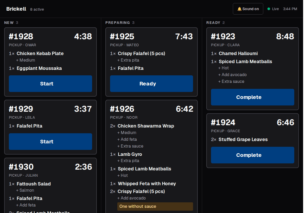Click the Brickell location title
This screenshot has width=307, height=213.
pyautogui.click(x=16, y=9)
